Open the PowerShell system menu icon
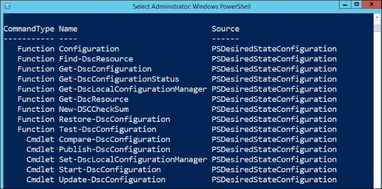The width and height of the screenshot is (382, 189). point(8,6)
